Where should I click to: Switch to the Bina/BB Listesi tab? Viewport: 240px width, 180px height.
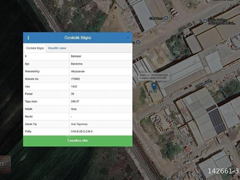pyautogui.click(x=57, y=48)
